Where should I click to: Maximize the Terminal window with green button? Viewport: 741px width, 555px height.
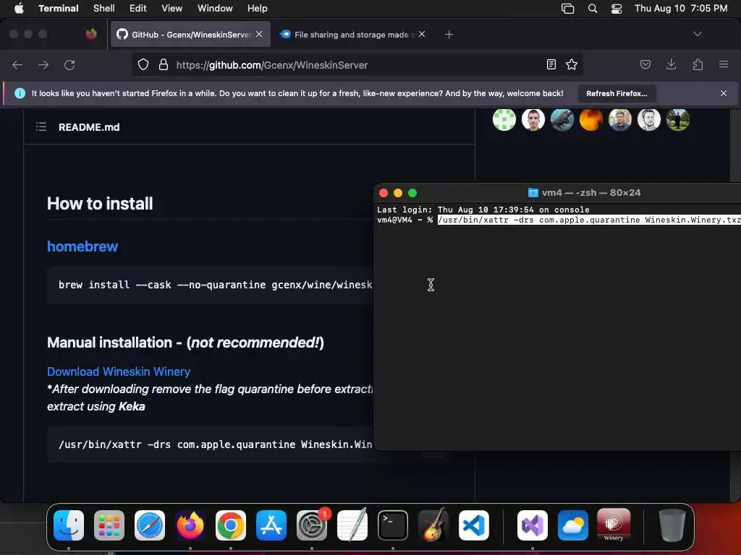(x=412, y=193)
